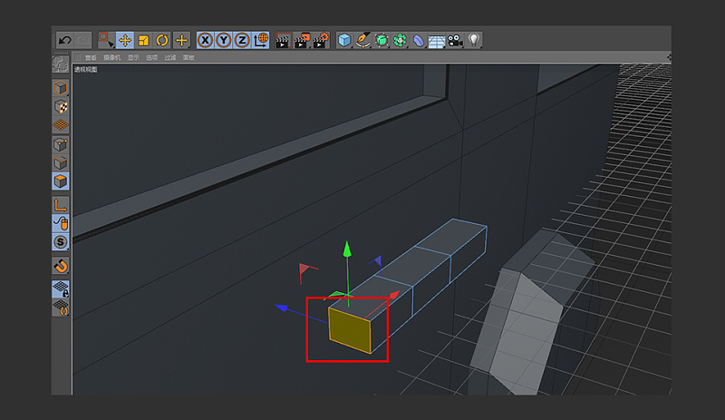Image resolution: width=725 pixels, height=420 pixels.
Task: Activate the Rotate tool
Action: pyautogui.click(x=162, y=40)
